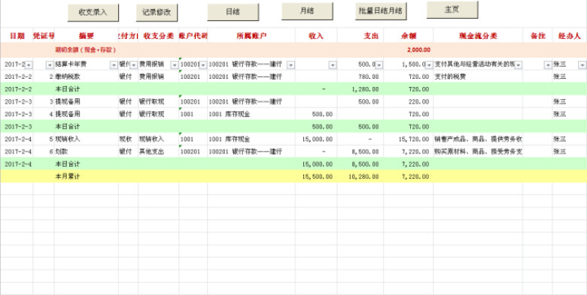
Task: Select the 收入 column header
Action: point(316,36)
